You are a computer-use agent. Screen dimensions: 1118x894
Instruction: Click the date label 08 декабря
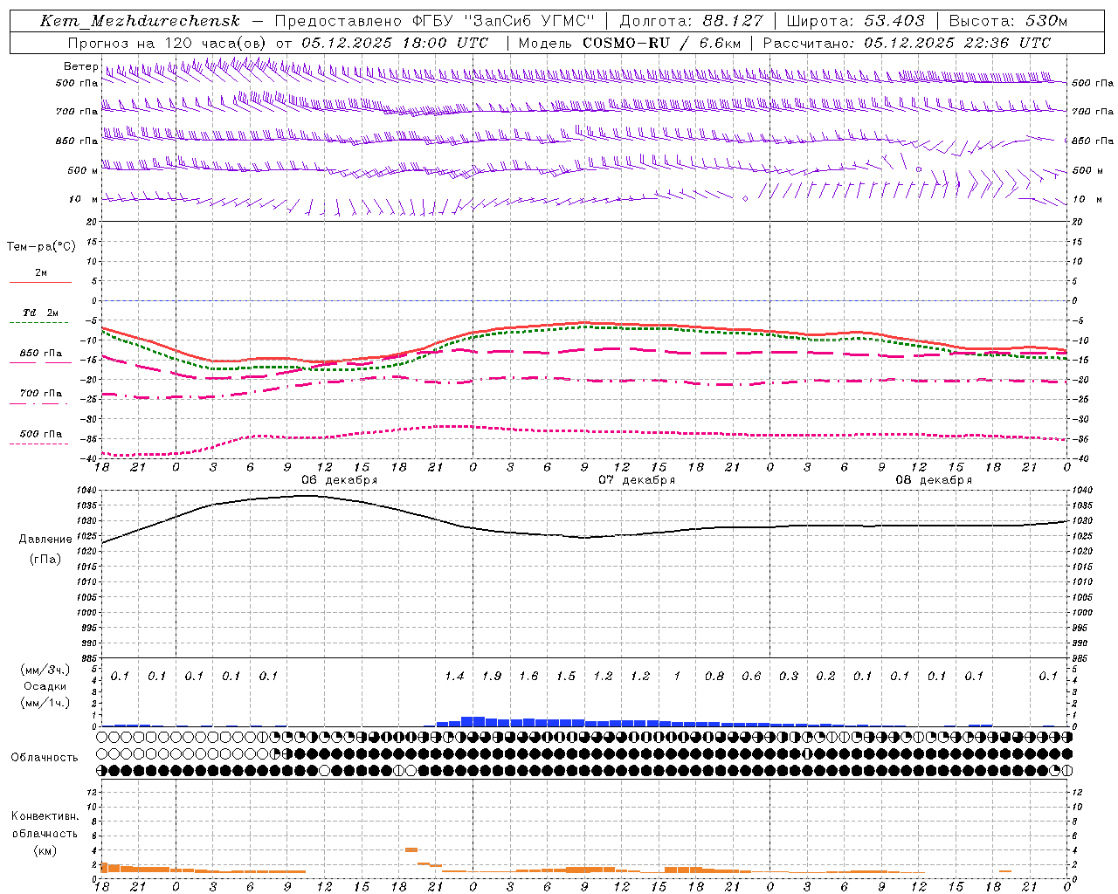pyautogui.click(x=934, y=480)
